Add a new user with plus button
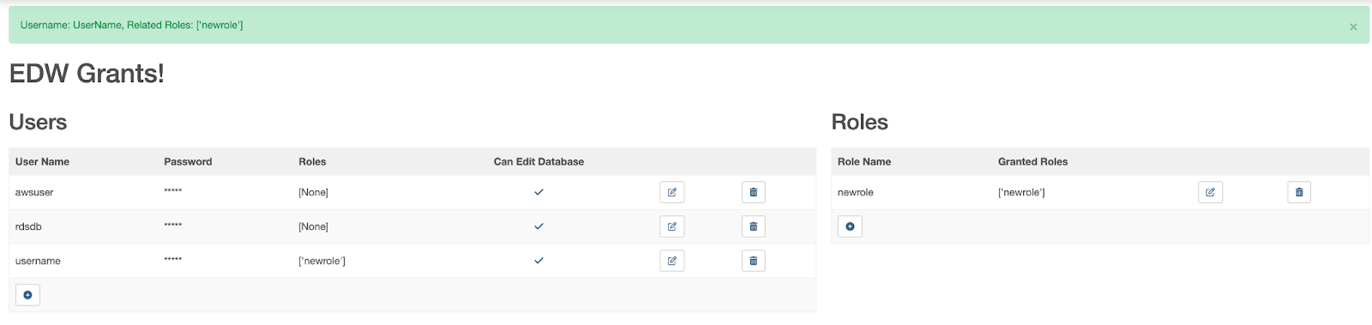 27,295
